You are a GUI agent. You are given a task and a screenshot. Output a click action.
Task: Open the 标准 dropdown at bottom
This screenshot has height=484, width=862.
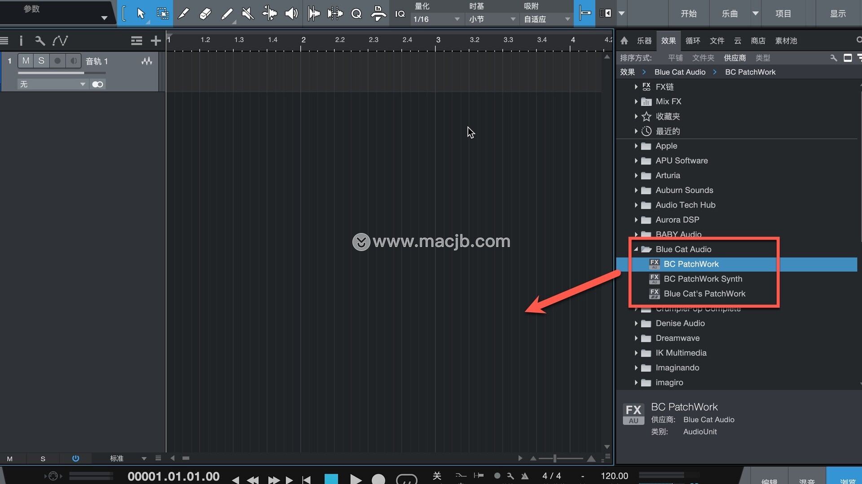click(128, 458)
